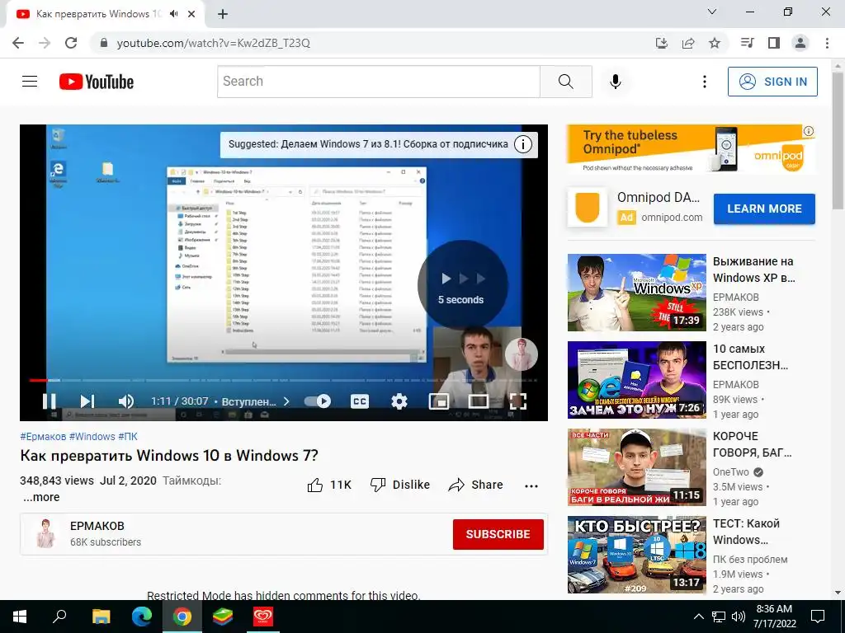Show hidden tray icons chevron
Image resolution: width=845 pixels, height=633 pixels.
tap(698, 617)
